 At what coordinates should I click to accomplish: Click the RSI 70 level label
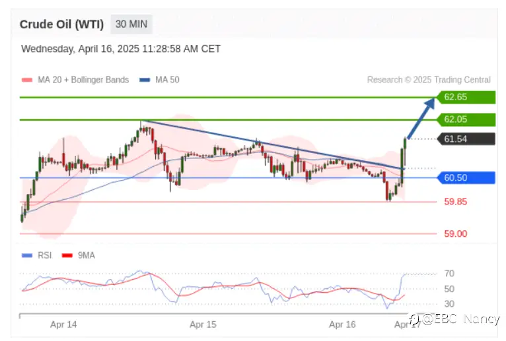(x=449, y=274)
